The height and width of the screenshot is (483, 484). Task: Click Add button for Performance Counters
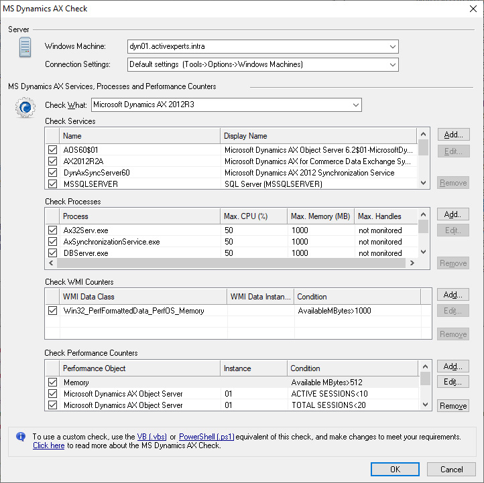[x=452, y=366]
